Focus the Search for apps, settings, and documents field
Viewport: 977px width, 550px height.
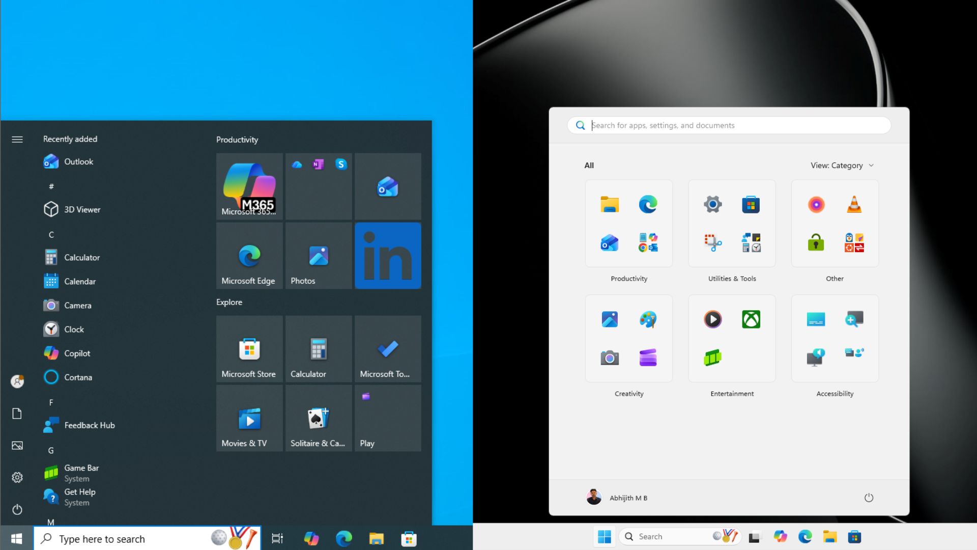point(729,125)
